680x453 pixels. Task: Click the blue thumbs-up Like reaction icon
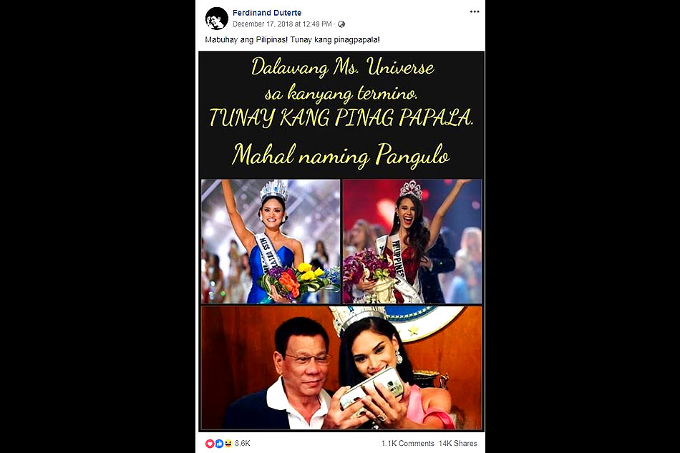coord(219,444)
